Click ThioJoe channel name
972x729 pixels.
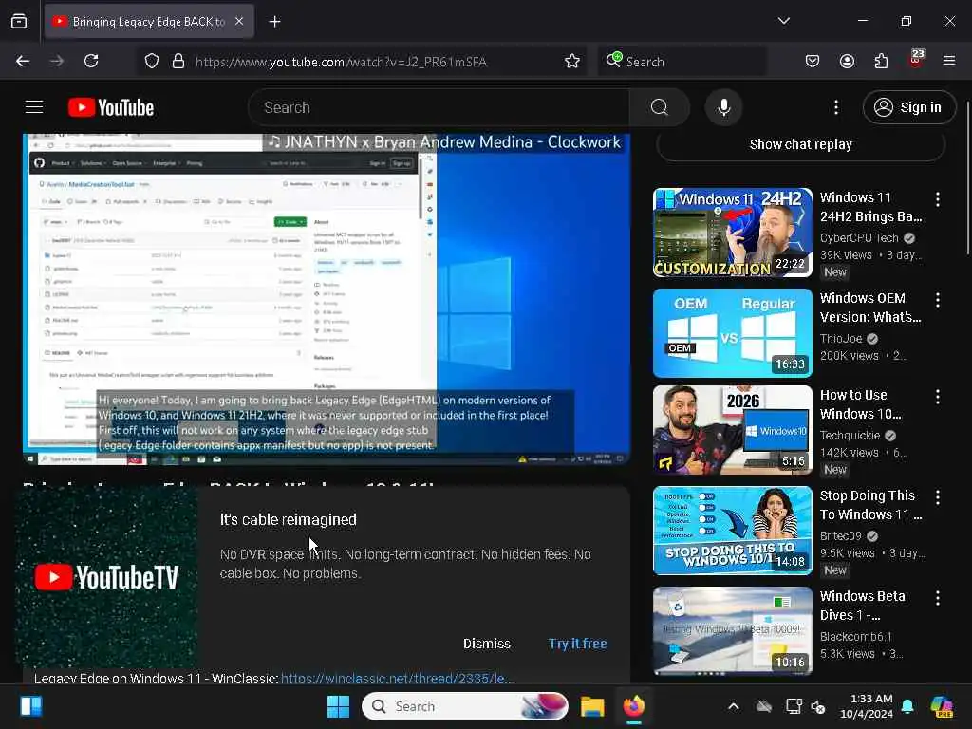[x=841, y=339]
